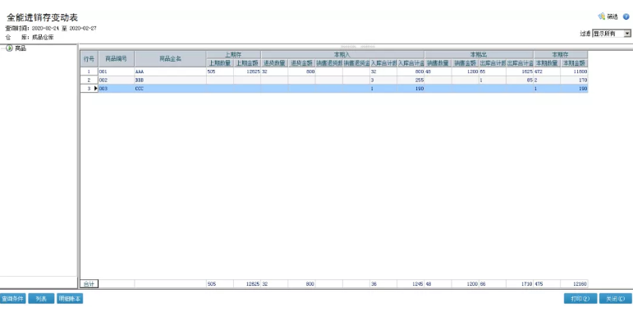Screen dimensions: 633x312
Task: Click the 进货数量 column header
Action: [274, 63]
